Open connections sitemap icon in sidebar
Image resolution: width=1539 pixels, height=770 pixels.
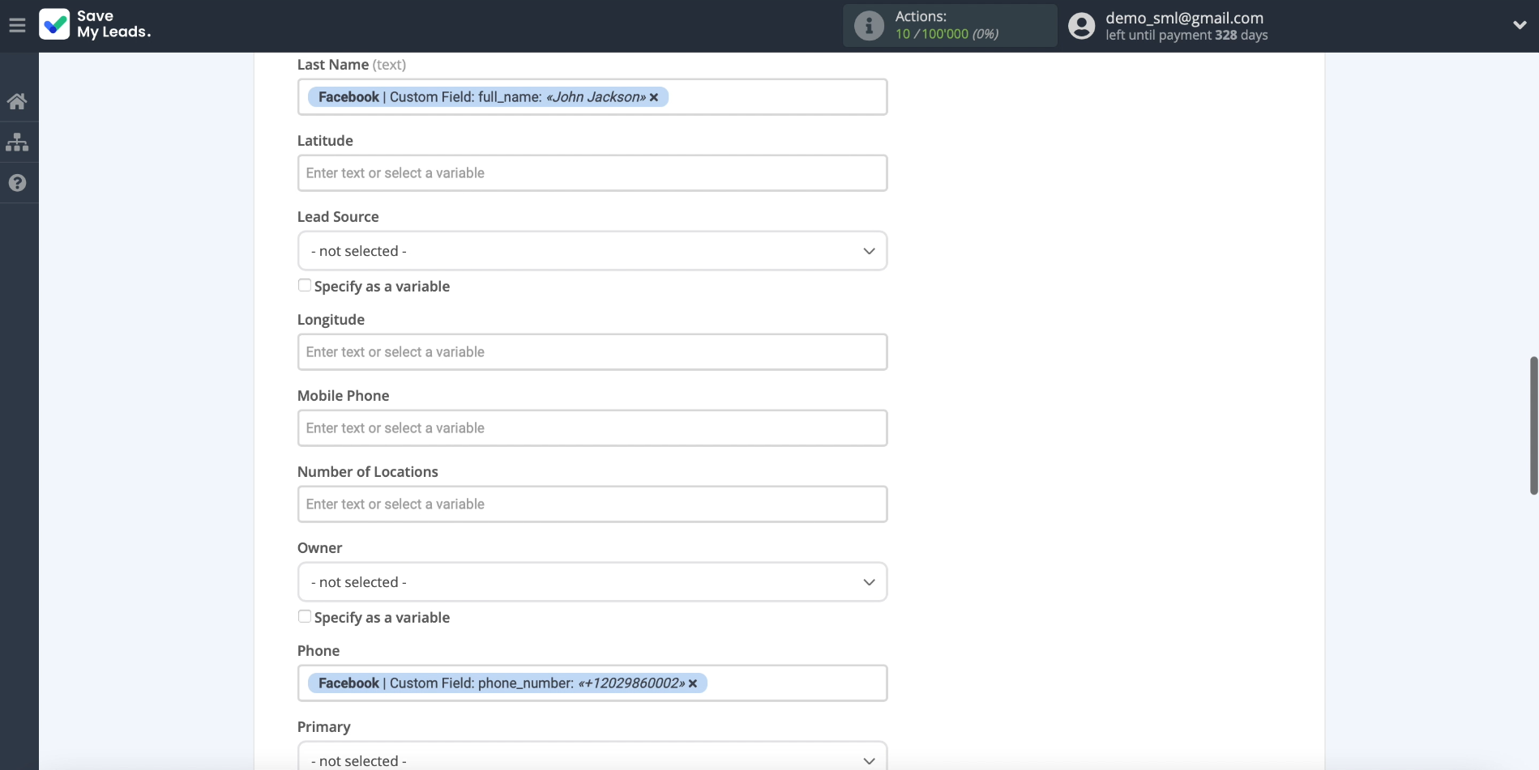(x=17, y=143)
